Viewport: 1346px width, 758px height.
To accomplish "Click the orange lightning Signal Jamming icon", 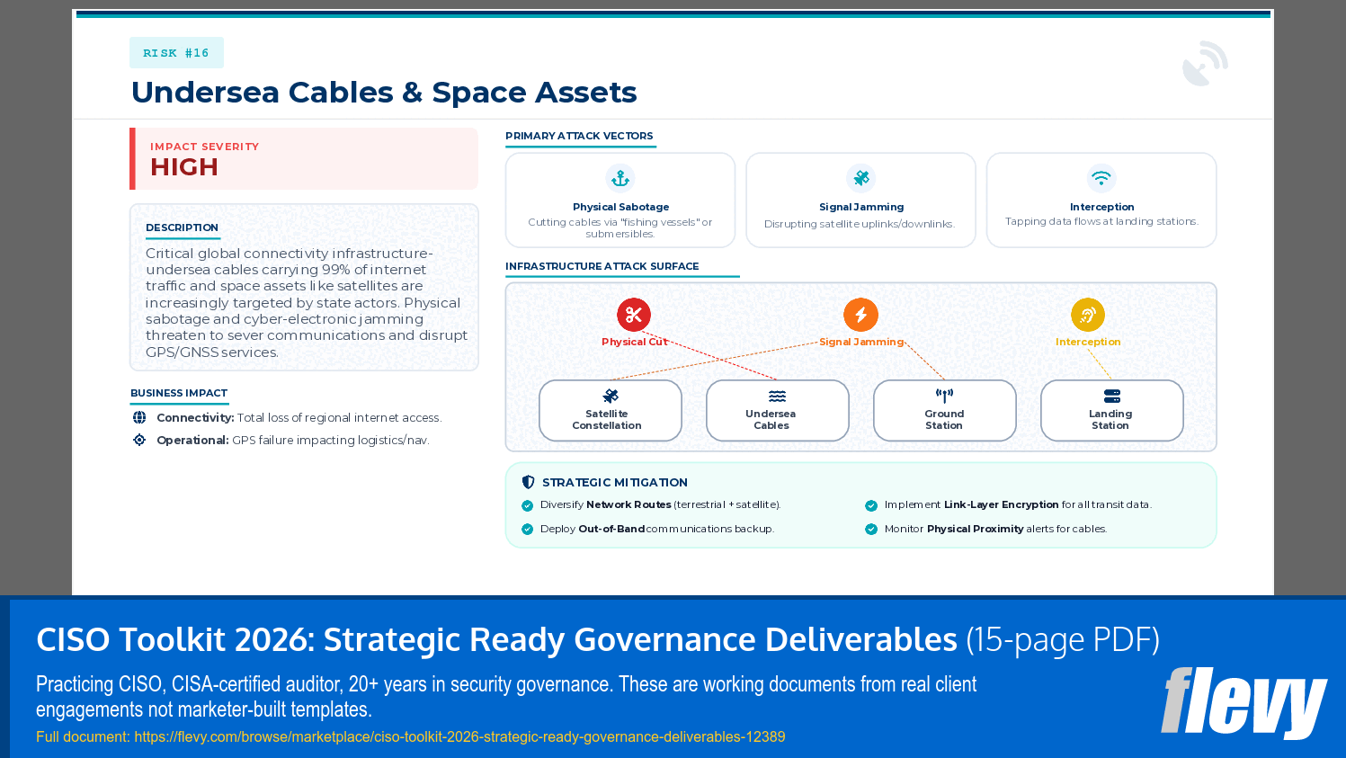I will click(x=860, y=315).
